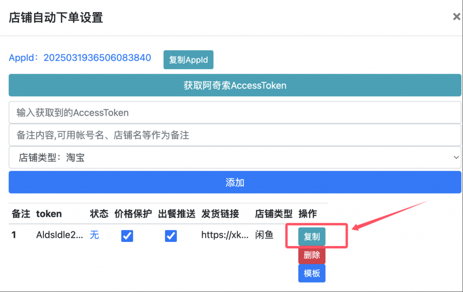Image resolution: width=463 pixels, height=292 pixels.
Task: Click the token cell AldsIdle2...
Action: coord(59,235)
